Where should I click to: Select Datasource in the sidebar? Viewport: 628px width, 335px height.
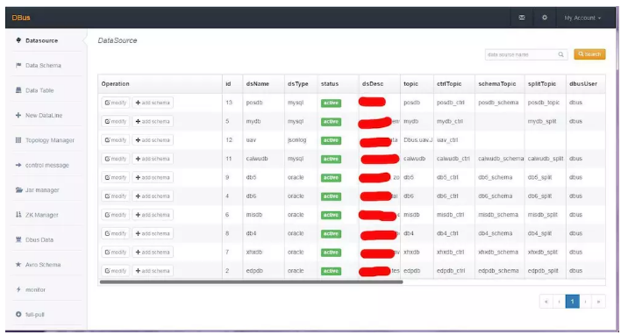[41, 40]
